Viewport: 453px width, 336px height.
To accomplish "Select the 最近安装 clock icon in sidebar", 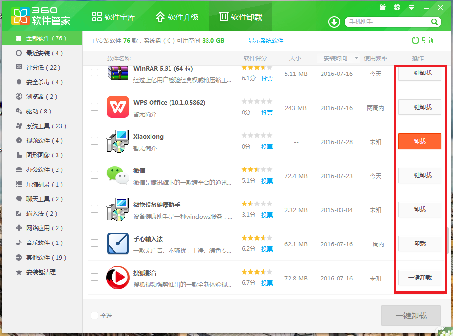I will point(19,53).
